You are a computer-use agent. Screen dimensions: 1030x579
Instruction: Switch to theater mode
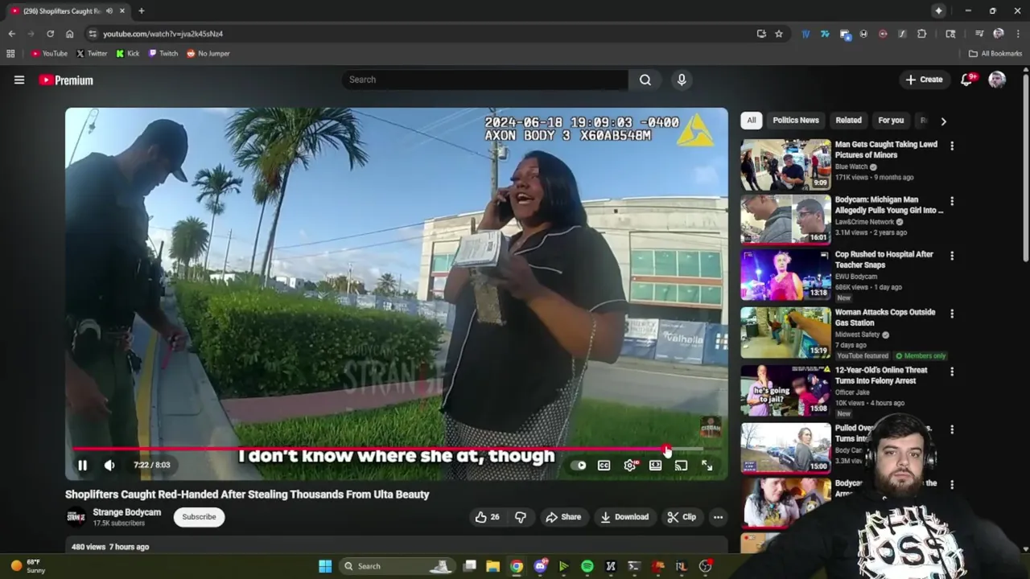[x=656, y=466]
